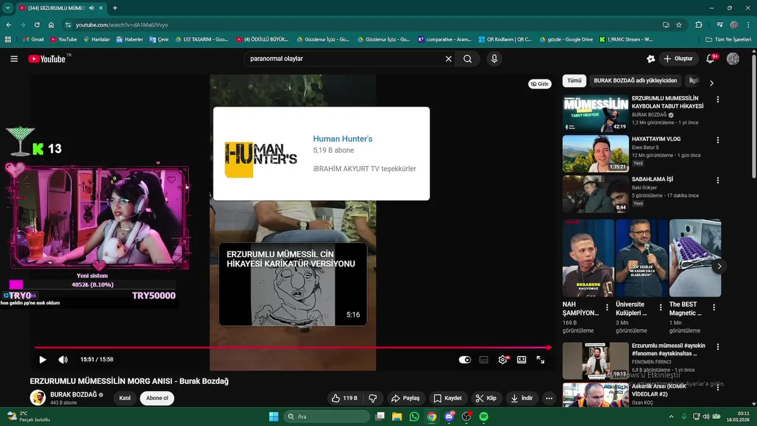
Task: Toggle autoplay switch in player
Action: (465, 359)
